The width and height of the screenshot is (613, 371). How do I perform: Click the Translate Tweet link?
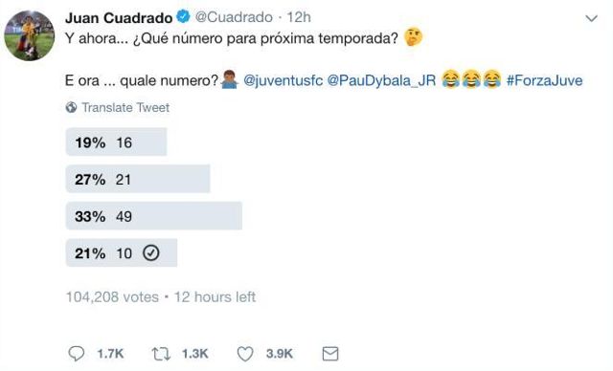click(x=125, y=107)
